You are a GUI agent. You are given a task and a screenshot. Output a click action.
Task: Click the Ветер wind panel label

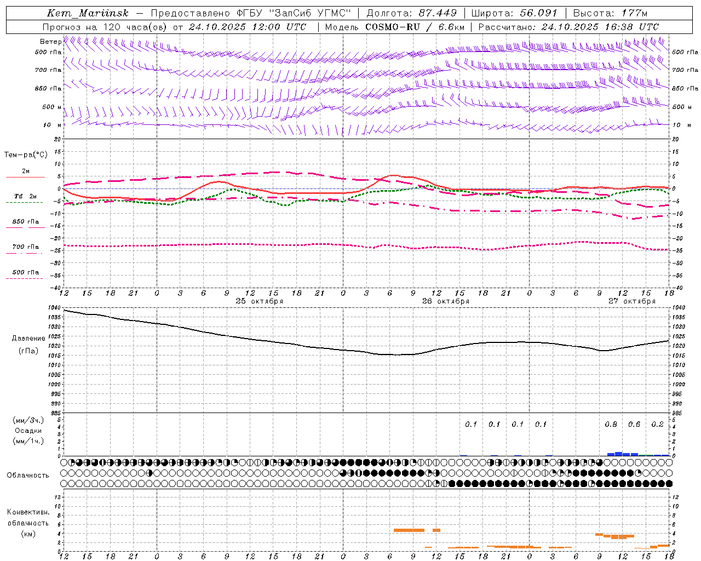50,42
